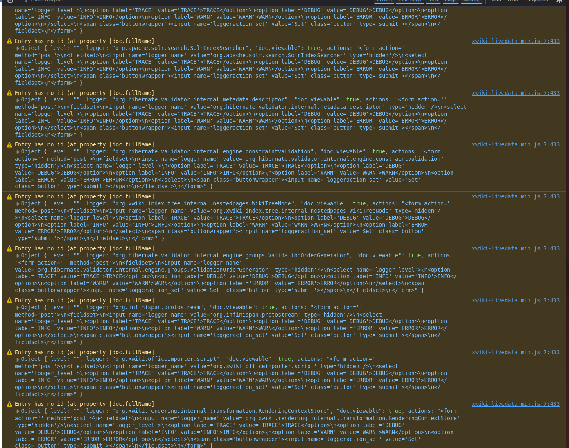Click warning icon of infinispan.protostream entry
This screenshot has width=569, height=448.
click(9, 300)
